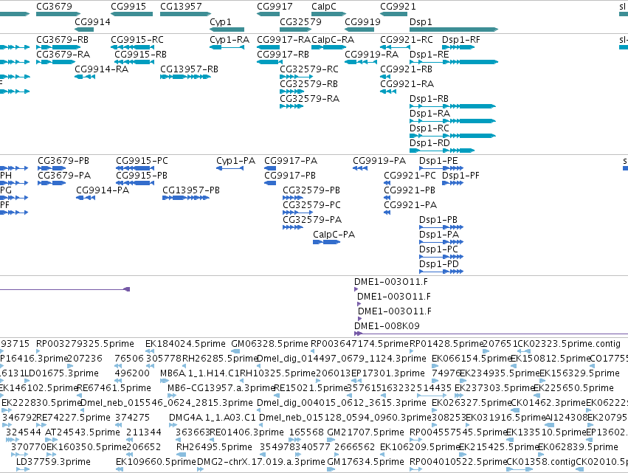Image resolution: width=628 pixels, height=473 pixels.
Task: Select transcript CG9921-RA
Action: coord(407,84)
